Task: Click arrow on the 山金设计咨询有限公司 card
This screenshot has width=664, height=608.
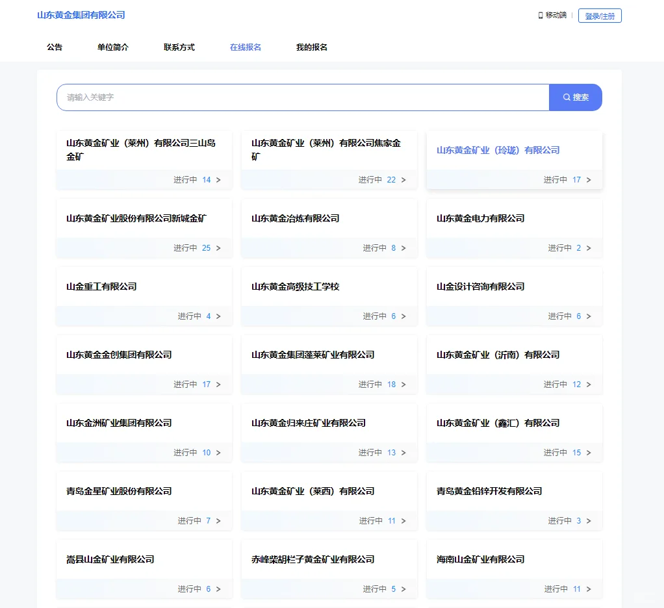Action: point(589,316)
